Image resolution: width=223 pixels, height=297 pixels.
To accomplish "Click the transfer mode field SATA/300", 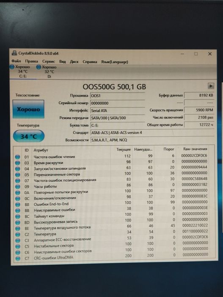I will 118,118.
